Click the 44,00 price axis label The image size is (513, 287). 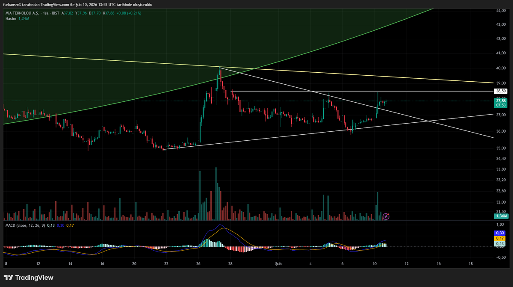pos(501,11)
